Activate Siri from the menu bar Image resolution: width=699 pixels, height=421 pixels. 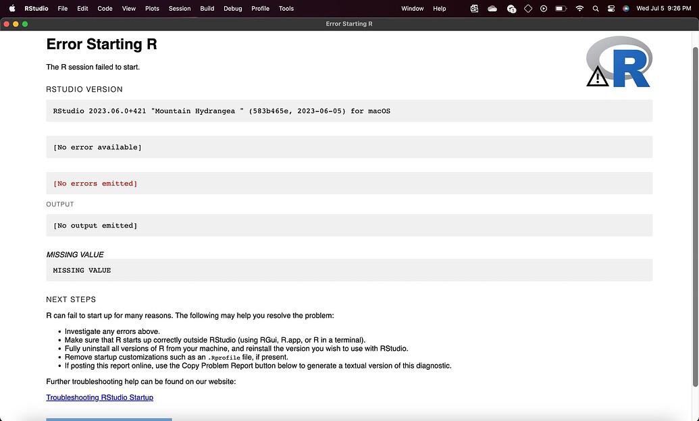click(626, 9)
